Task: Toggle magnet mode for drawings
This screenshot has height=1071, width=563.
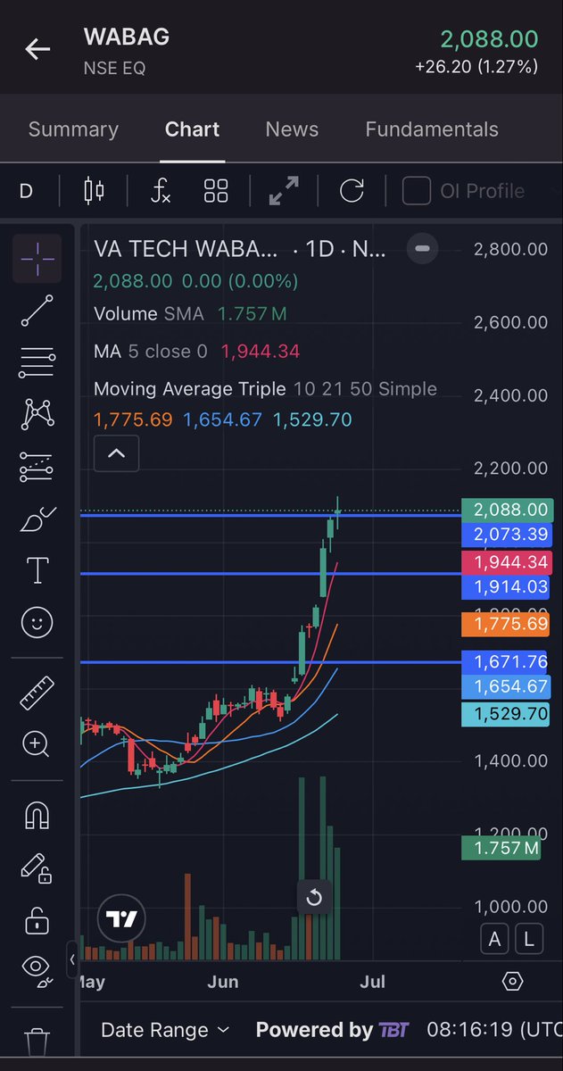Action: [37, 815]
